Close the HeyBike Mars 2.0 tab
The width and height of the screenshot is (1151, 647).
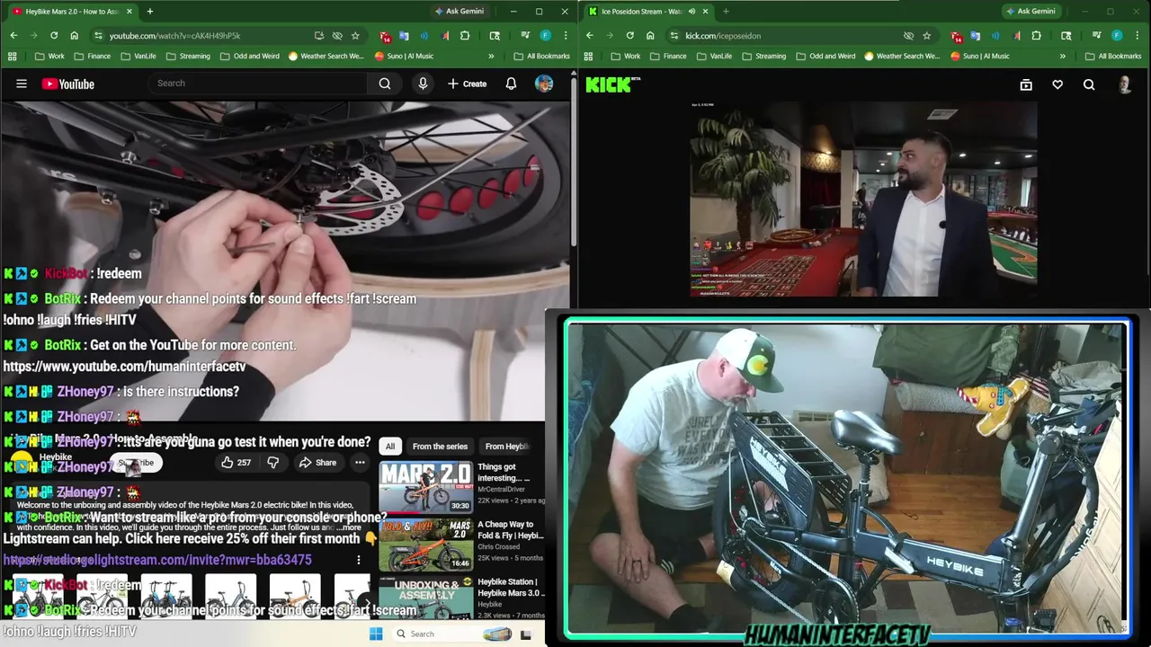tap(129, 11)
